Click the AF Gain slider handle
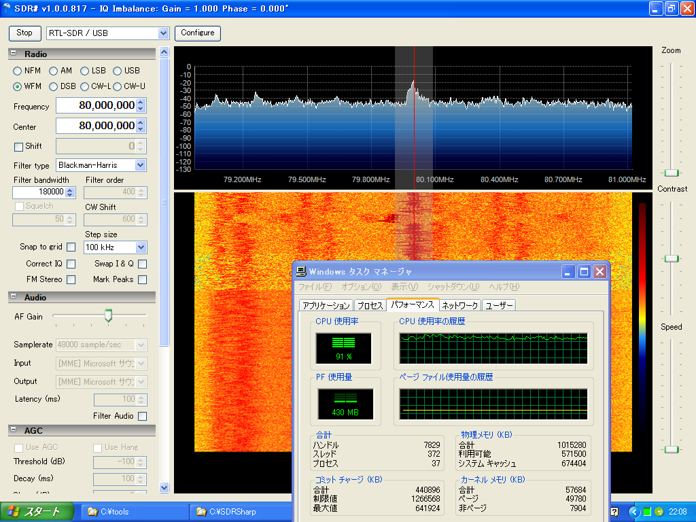 pos(108,315)
